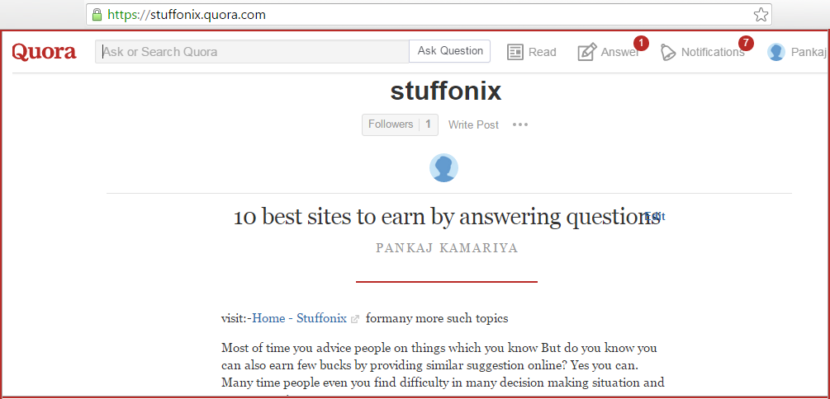Open the Pankaj profile avatar in header
The image size is (830, 399).
pos(776,52)
